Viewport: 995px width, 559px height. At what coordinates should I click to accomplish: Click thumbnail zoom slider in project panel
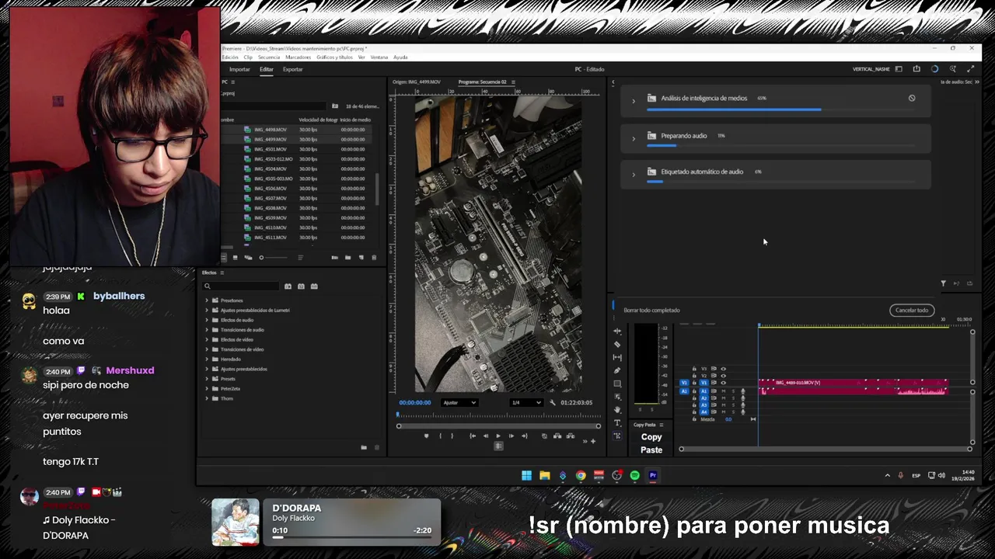tap(274, 258)
